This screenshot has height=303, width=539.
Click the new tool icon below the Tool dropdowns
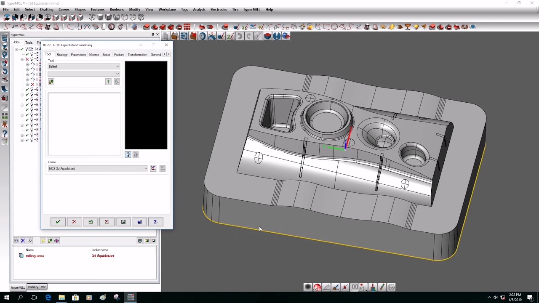(x=51, y=82)
